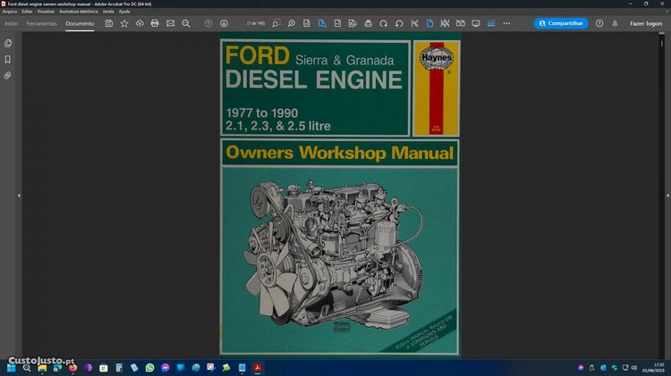This screenshot has height=376, width=671.
Task: Open the attachments paperclip panel
Action: tap(8, 75)
